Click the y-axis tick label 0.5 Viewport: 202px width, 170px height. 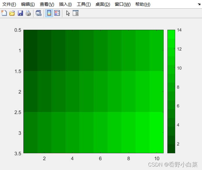click(18, 30)
